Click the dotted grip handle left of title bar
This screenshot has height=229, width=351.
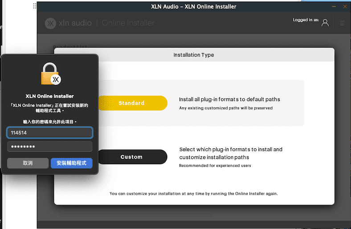35,6
